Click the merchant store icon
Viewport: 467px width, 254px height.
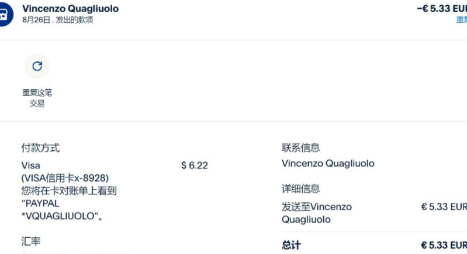coord(4,15)
